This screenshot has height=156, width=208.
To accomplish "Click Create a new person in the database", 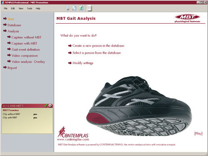I will click(x=98, y=46).
